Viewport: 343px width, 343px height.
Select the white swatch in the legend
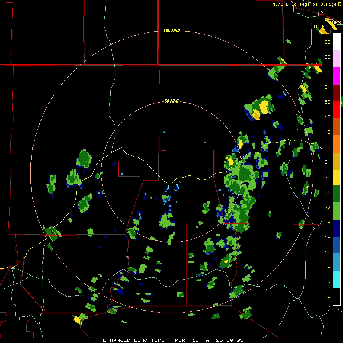tap(337, 42)
